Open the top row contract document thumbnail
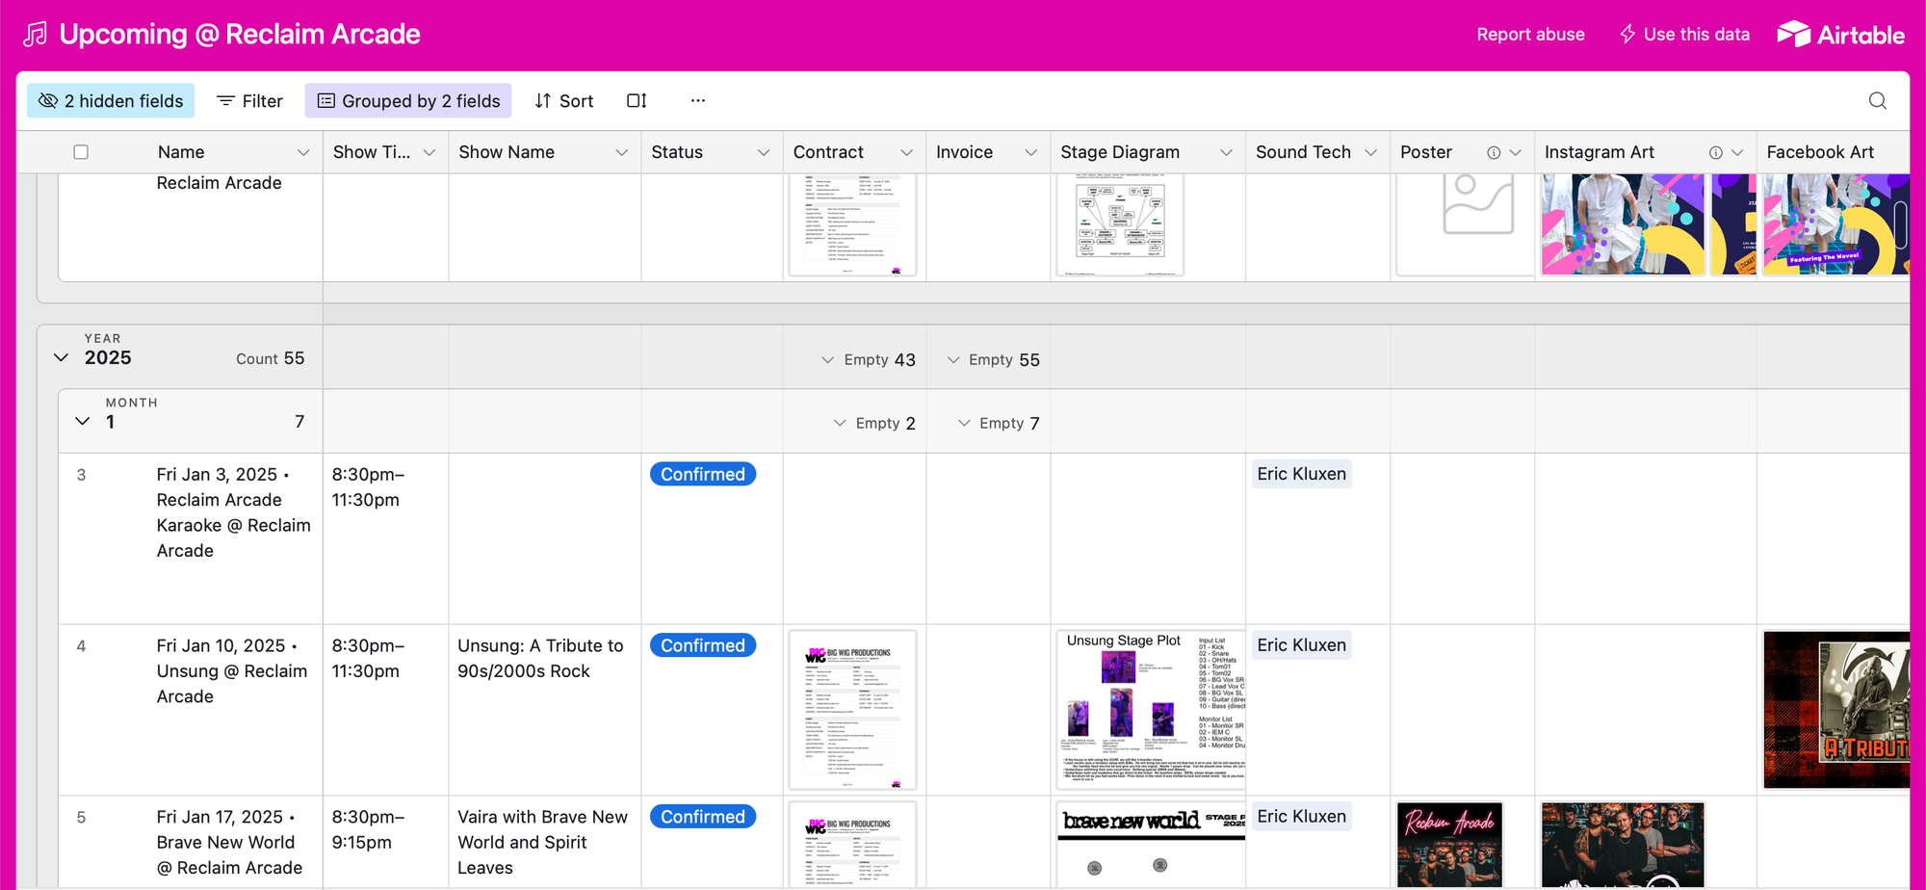Screen dimensions: 1926x890 pos(852,224)
